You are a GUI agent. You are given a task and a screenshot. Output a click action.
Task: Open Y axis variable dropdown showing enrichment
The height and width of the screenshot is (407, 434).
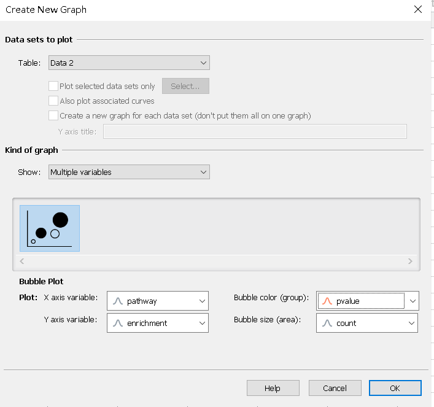[x=158, y=323]
